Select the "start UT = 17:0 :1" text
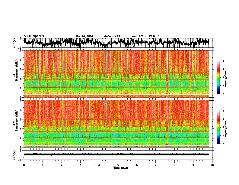Image resolution: width=239 pixels, height=185 pixels. [146, 36]
